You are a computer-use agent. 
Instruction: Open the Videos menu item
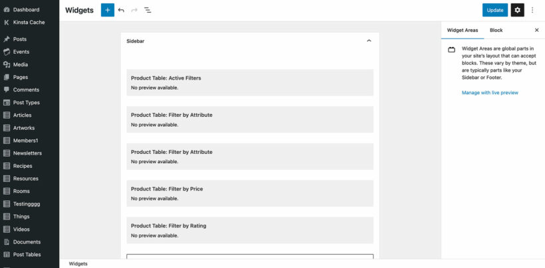point(21,229)
